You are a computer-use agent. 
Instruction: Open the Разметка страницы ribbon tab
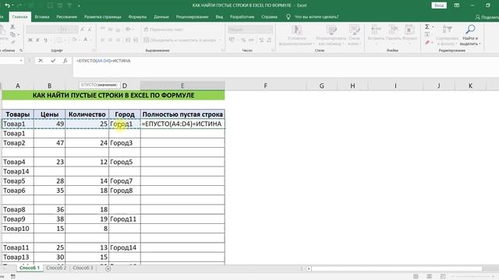(x=102, y=17)
